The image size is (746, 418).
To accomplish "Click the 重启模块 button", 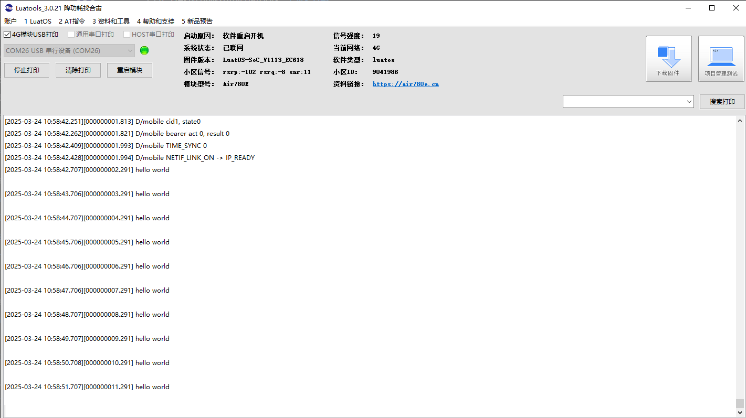I will pos(130,70).
